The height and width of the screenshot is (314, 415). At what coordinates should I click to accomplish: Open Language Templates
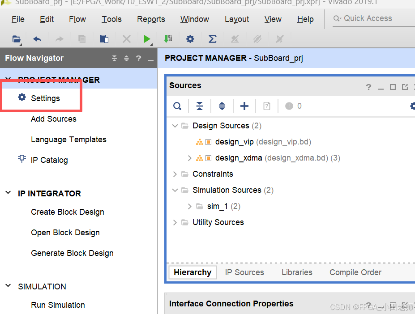[68, 140]
